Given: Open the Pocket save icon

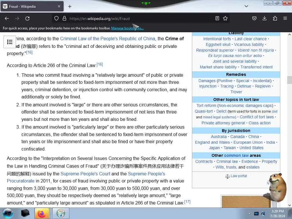Looking at the screenshot, I should click(x=254, y=18).
